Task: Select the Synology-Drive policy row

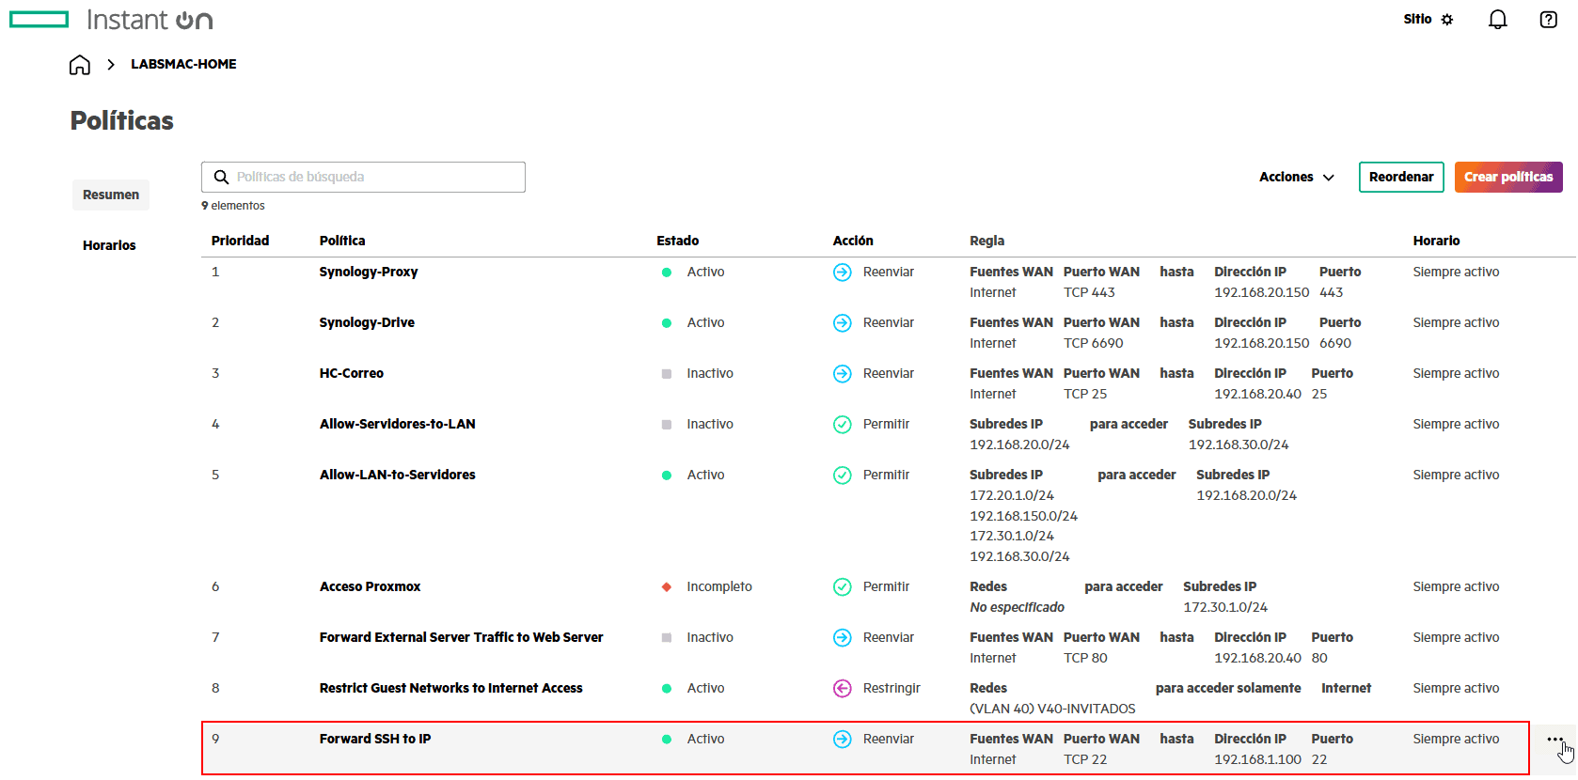Action: [367, 323]
